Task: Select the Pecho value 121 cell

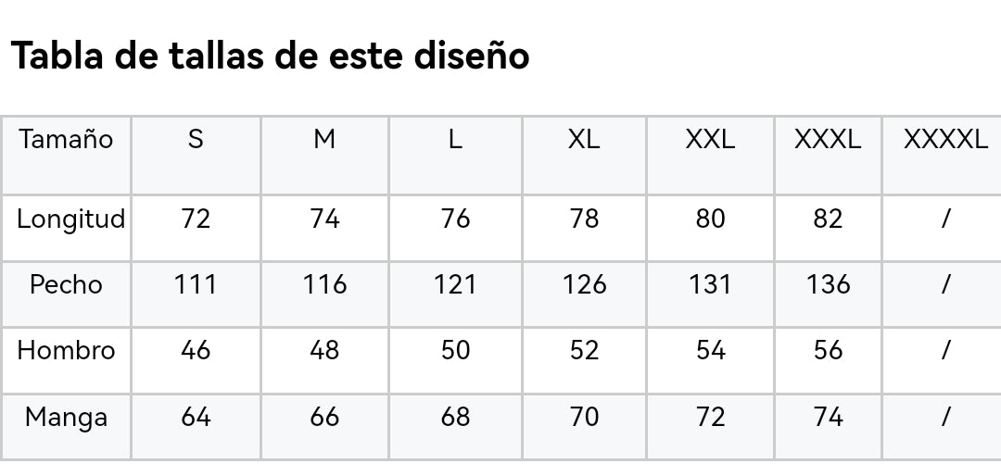Action: coord(455,284)
